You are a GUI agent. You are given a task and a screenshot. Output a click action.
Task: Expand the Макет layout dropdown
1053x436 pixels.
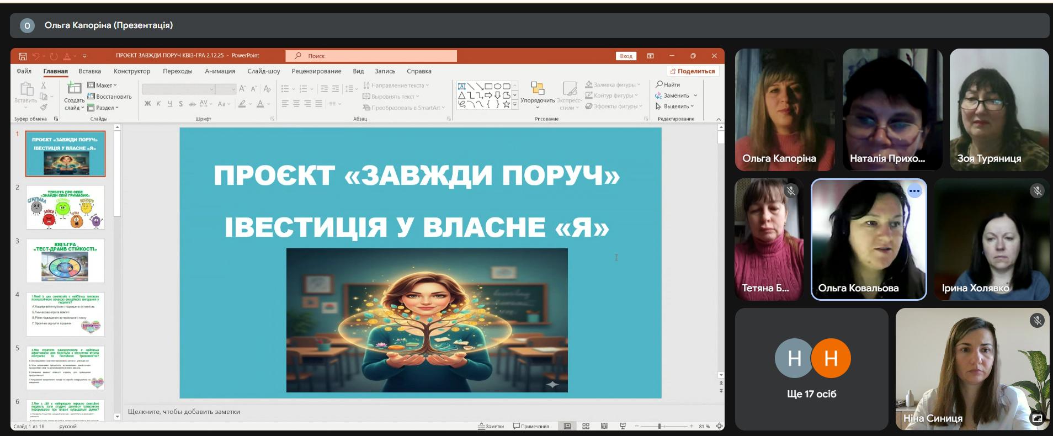[x=103, y=86]
